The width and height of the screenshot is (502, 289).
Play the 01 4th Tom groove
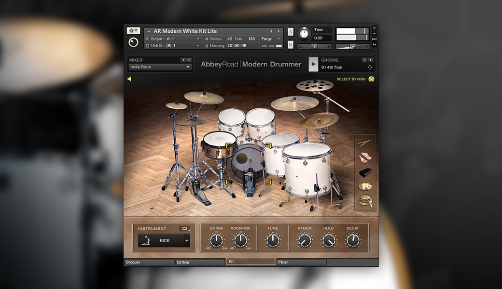(313, 64)
